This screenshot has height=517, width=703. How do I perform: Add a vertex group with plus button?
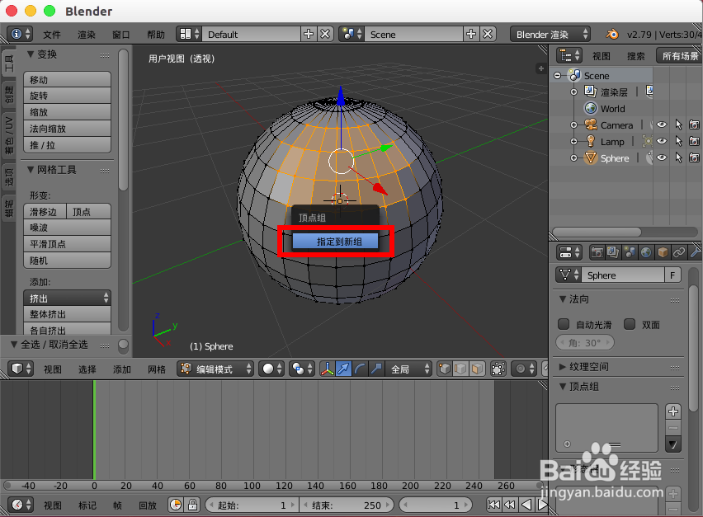coord(673,411)
